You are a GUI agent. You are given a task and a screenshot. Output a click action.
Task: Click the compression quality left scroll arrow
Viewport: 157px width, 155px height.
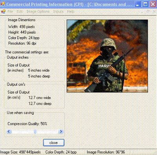pos(9,131)
